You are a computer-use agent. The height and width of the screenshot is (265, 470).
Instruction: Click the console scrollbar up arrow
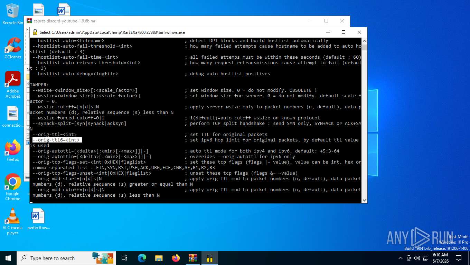(364, 41)
